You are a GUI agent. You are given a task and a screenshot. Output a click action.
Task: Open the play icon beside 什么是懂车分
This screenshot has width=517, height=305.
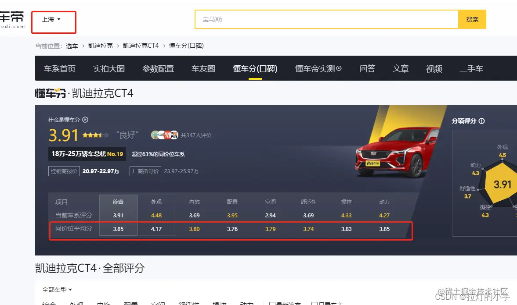coord(85,120)
